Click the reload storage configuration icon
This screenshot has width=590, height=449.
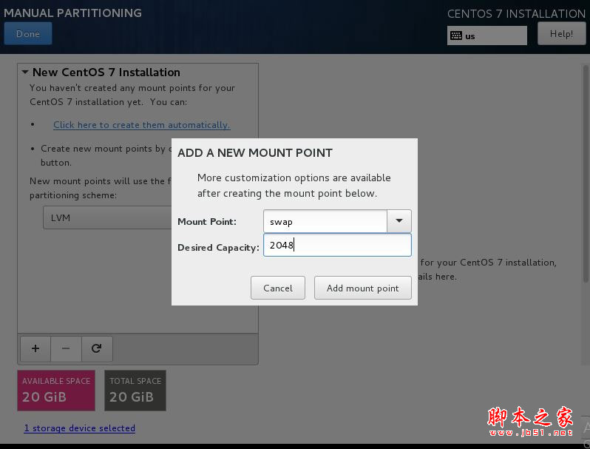96,348
